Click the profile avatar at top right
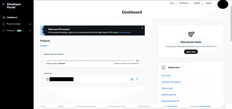The height and width of the screenshot is (109, 232). [x=223, y=4]
